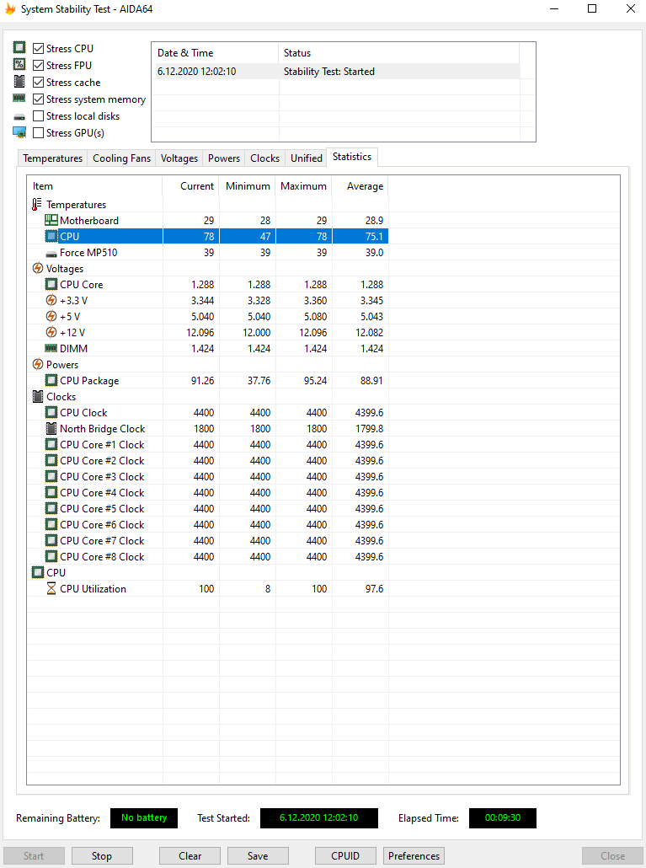Click the drive icon next to Force MP510
The height and width of the screenshot is (868, 646).
(51, 254)
